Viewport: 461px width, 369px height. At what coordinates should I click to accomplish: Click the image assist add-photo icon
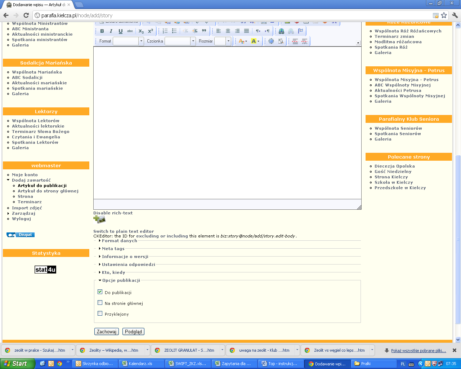pyautogui.click(x=99, y=219)
